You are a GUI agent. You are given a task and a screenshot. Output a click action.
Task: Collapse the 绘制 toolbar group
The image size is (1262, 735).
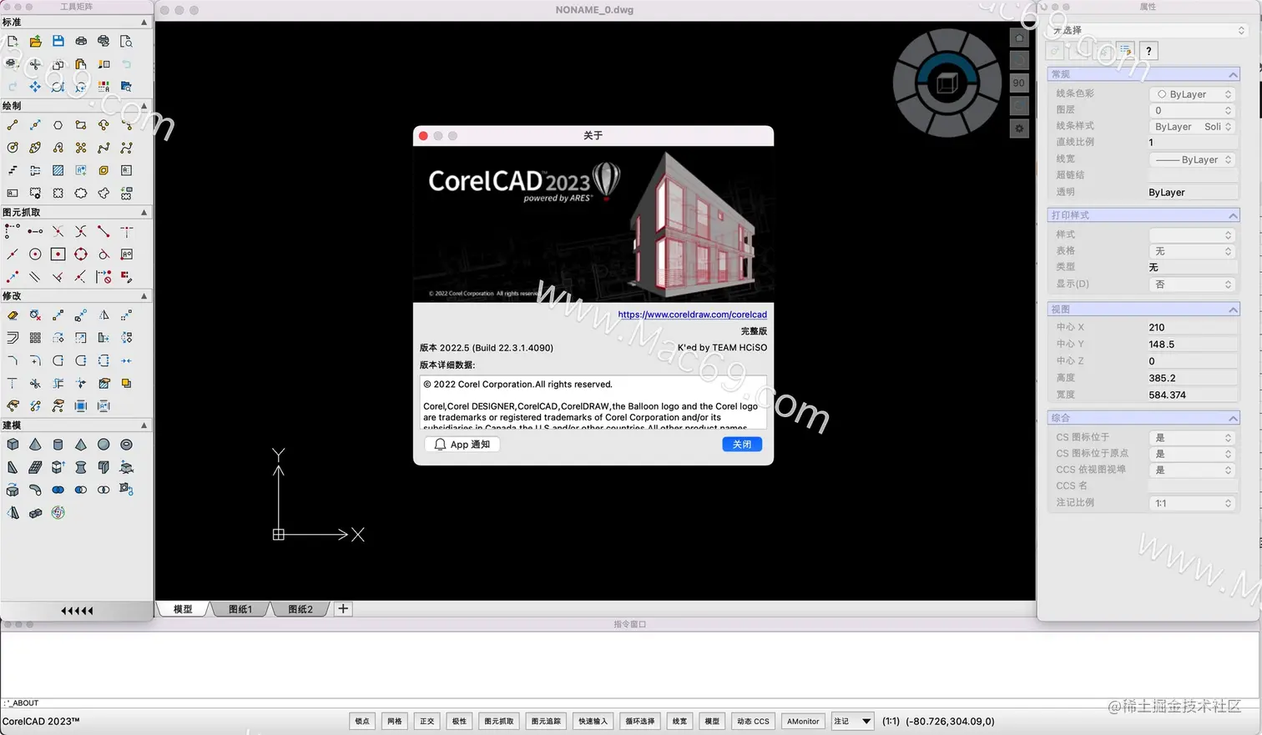pyautogui.click(x=144, y=106)
